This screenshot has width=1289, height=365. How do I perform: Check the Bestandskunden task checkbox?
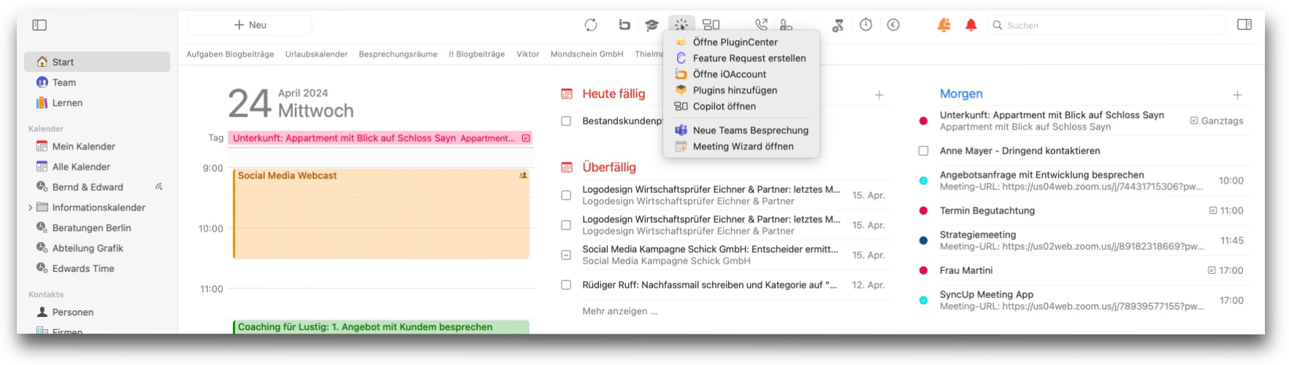click(566, 121)
